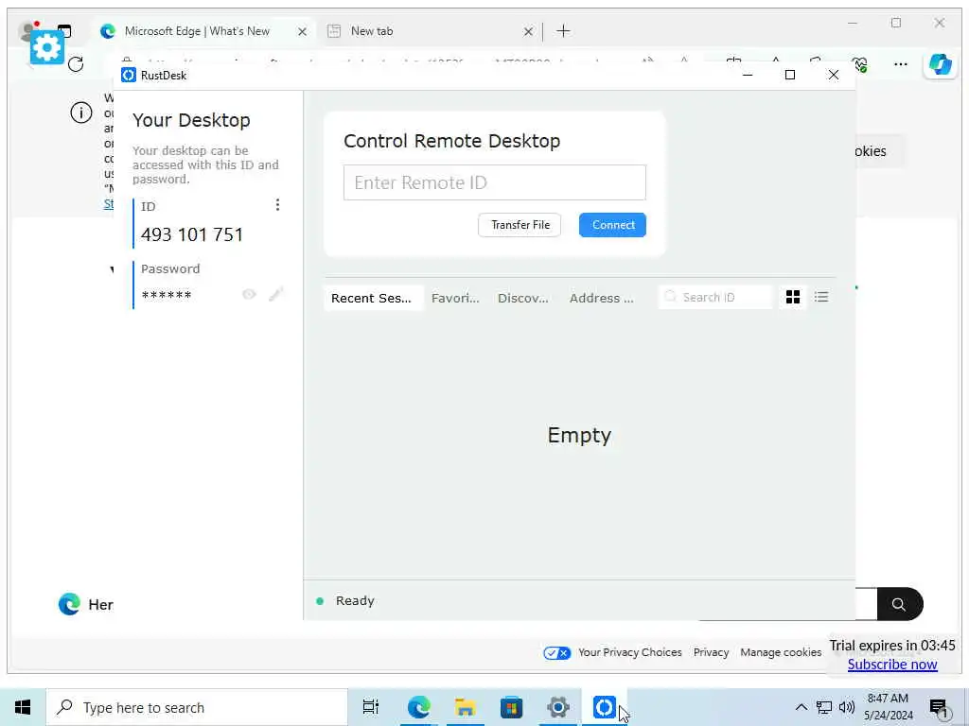The width and height of the screenshot is (969, 726).
Task: Minimize the Edge browser window
Action: [853, 24]
